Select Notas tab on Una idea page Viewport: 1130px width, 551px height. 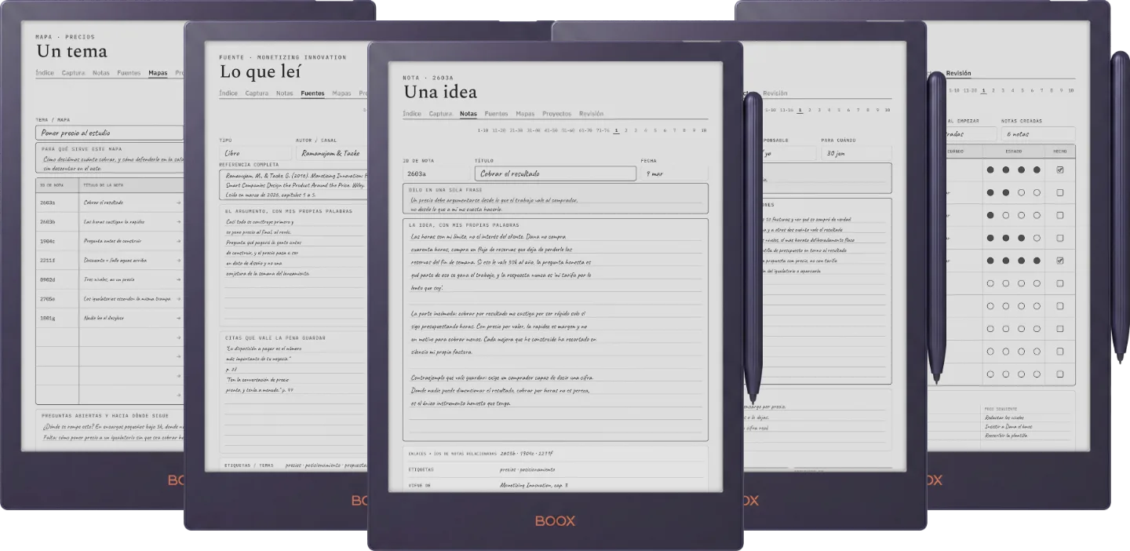[x=468, y=114]
